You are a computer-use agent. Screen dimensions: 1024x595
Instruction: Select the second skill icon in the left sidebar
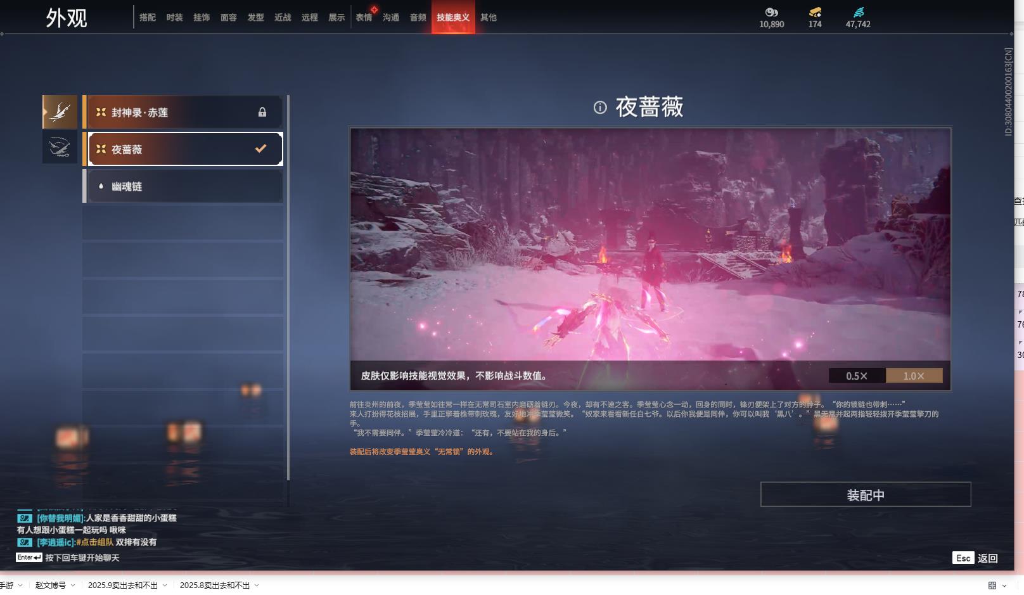60,147
